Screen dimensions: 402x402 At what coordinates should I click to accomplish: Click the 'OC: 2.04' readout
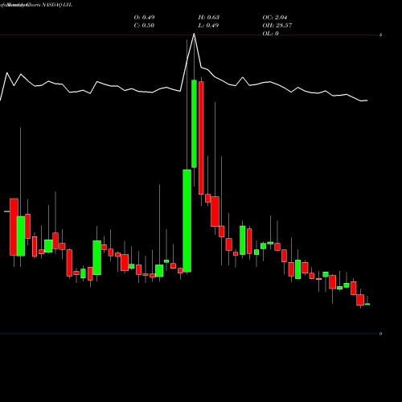[275, 18]
